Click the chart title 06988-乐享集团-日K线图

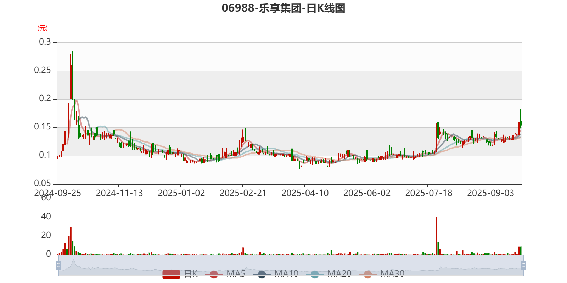[x=283, y=8]
